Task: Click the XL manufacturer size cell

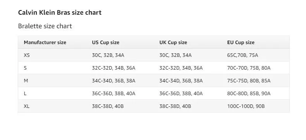Action: pyautogui.click(x=27, y=106)
